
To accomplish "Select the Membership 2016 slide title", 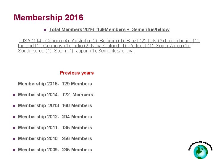I will pos(49,17).
